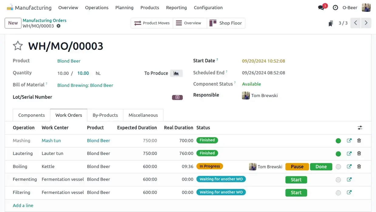Click the To Produce forecast chart icon
The width and height of the screenshot is (376, 212).
click(176, 73)
